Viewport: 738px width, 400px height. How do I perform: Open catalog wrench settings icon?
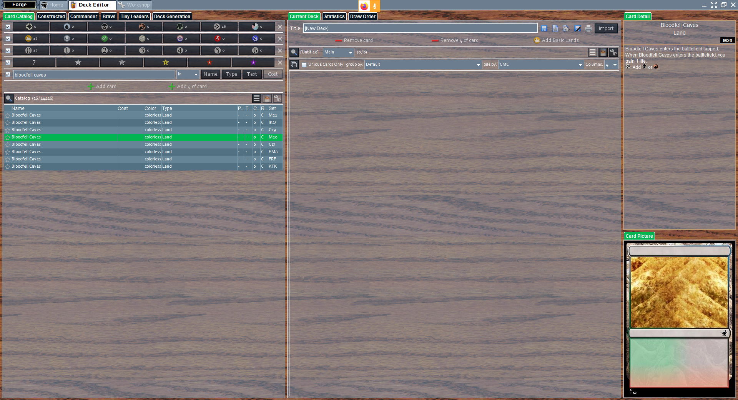[x=278, y=98]
